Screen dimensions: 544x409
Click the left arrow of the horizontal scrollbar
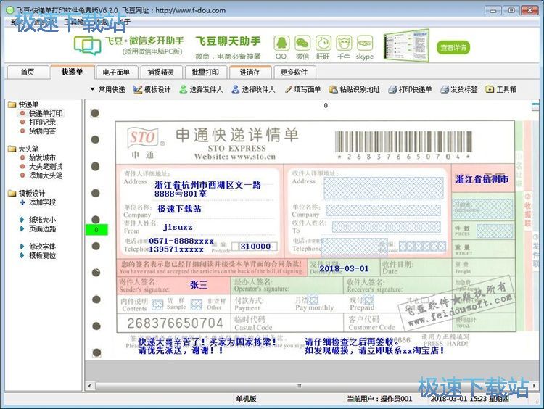pyautogui.click(x=89, y=386)
